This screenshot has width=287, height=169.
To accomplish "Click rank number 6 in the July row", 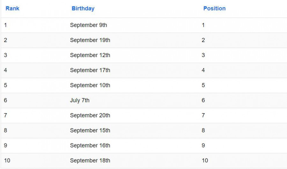I will click(5, 100).
